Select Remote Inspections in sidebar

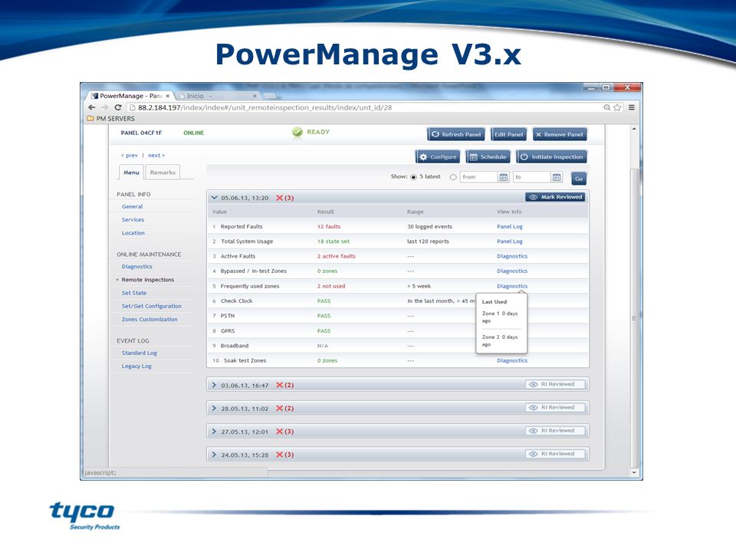tap(148, 280)
